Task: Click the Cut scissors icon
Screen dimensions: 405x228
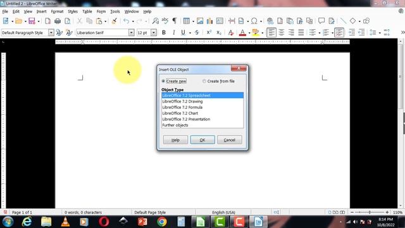Action: [x=80, y=21]
